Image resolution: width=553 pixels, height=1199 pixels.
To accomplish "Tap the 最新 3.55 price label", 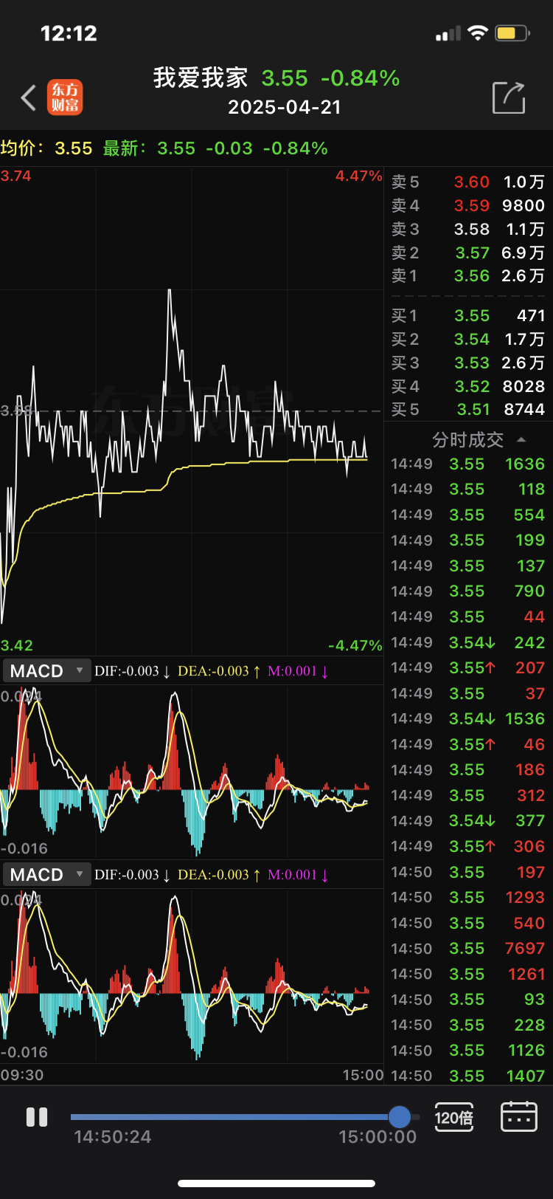I will coord(149,148).
